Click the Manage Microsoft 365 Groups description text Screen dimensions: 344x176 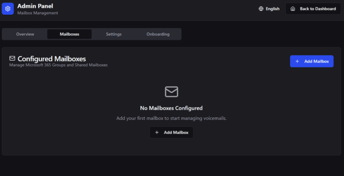click(58, 65)
